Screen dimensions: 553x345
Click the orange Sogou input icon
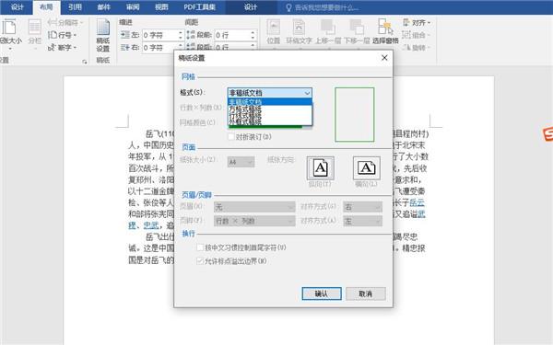(547, 133)
